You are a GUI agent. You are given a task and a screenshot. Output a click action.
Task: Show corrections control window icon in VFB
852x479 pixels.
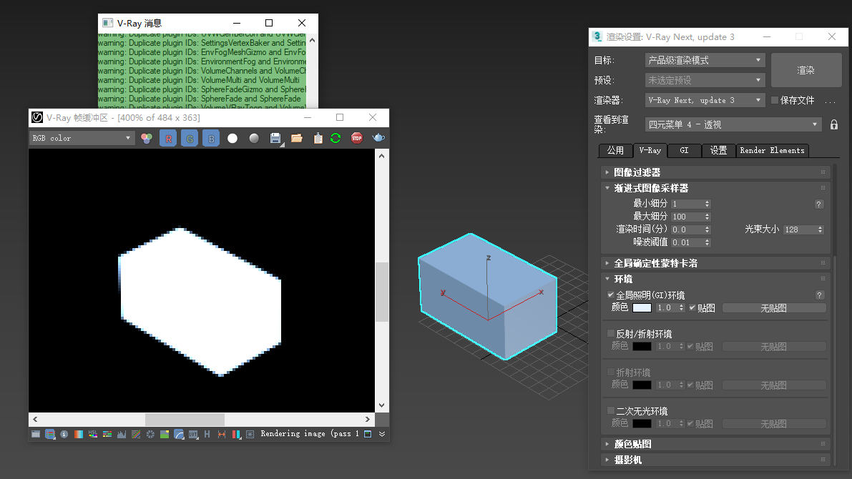[x=35, y=434]
